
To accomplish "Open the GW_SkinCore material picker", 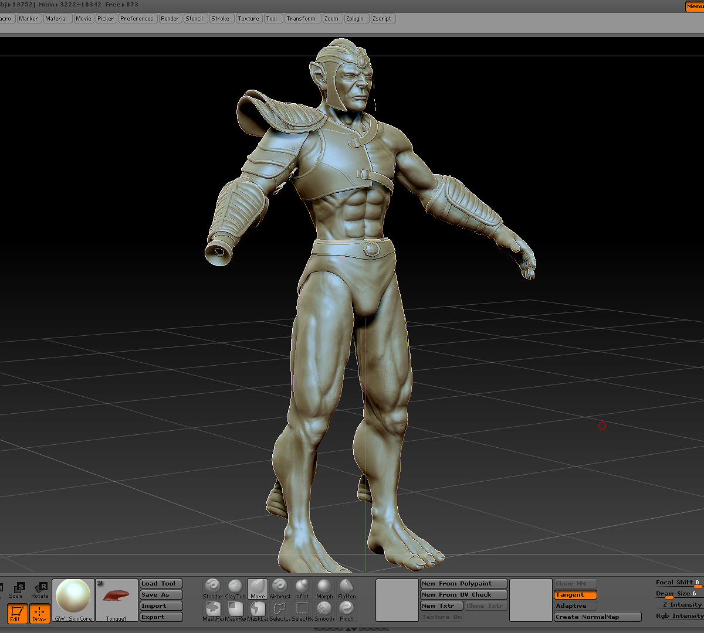I will click(x=73, y=600).
